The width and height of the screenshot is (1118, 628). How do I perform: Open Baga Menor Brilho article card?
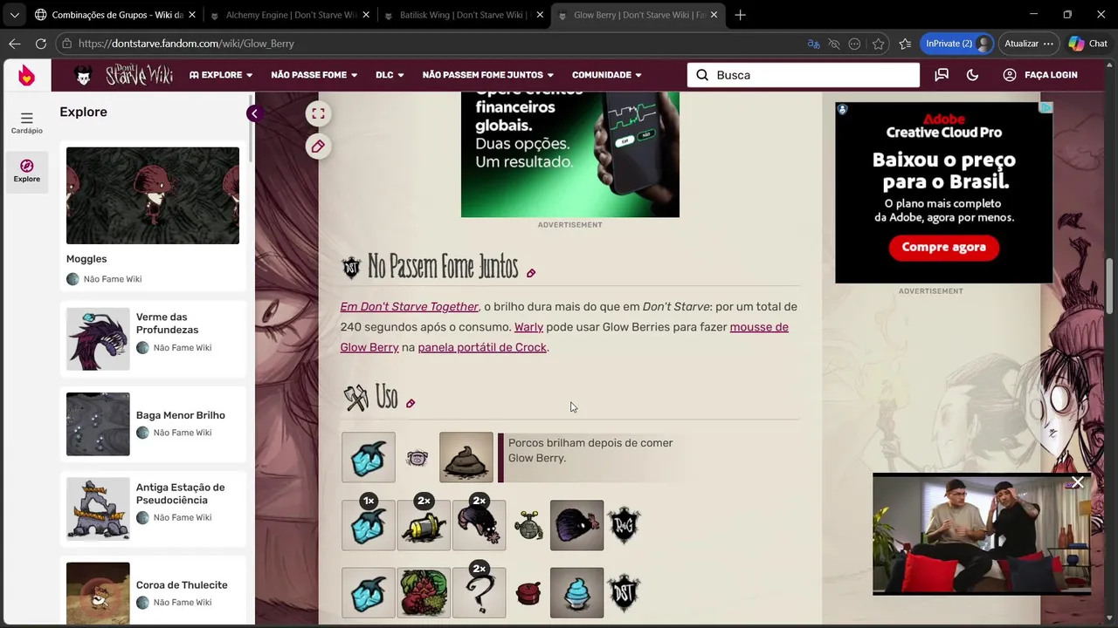pos(153,424)
